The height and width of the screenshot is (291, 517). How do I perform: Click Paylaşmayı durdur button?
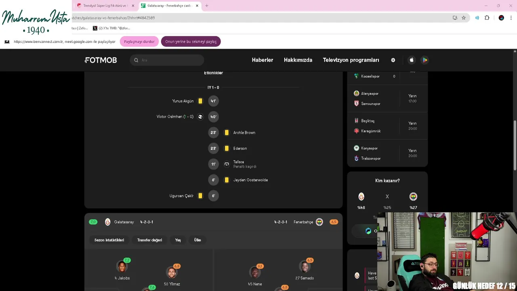tap(139, 42)
